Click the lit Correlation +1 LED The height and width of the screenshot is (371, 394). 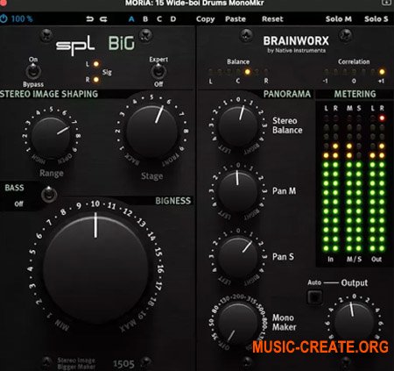382,72
